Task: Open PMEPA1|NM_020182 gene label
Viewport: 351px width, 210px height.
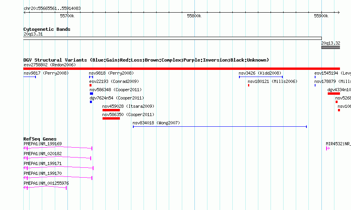Action: point(43,154)
